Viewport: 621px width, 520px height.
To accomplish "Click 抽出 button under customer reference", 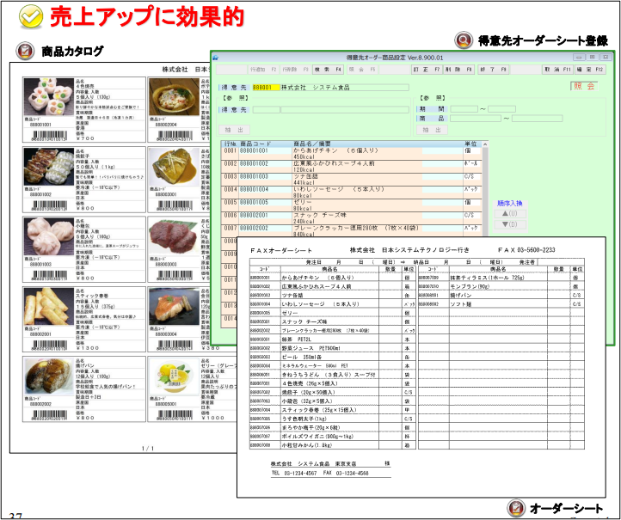I will [235, 130].
